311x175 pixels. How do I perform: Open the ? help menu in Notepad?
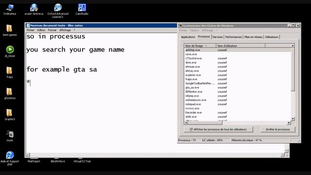[74, 30]
